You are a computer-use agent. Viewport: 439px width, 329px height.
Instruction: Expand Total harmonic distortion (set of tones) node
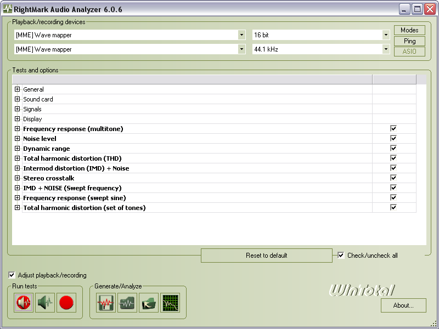18,207
